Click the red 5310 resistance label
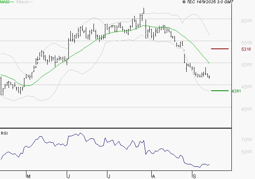Screen dimensions: 255x179 [245, 49]
